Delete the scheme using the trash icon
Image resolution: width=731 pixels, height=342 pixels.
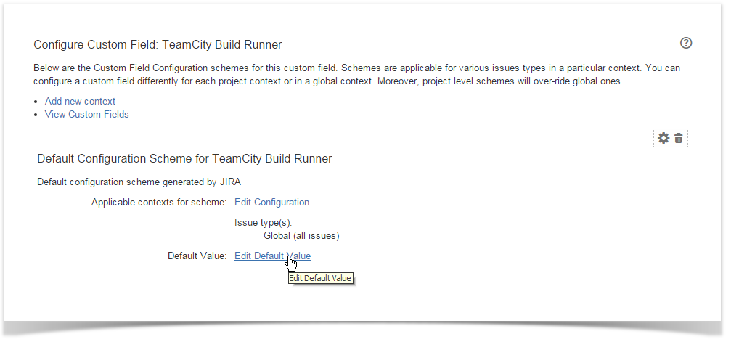tap(679, 138)
